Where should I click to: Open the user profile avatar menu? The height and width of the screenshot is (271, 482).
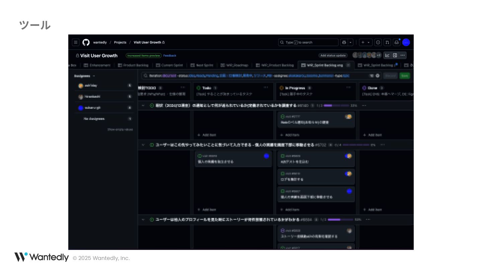click(406, 42)
